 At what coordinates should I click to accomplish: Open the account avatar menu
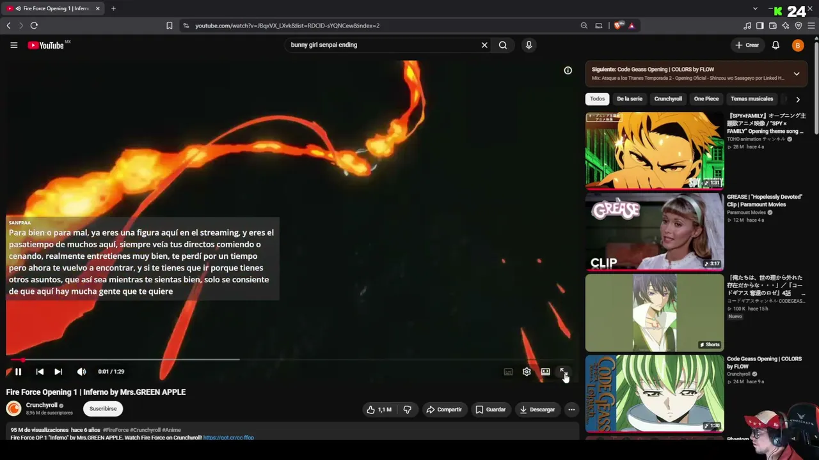[x=797, y=45]
